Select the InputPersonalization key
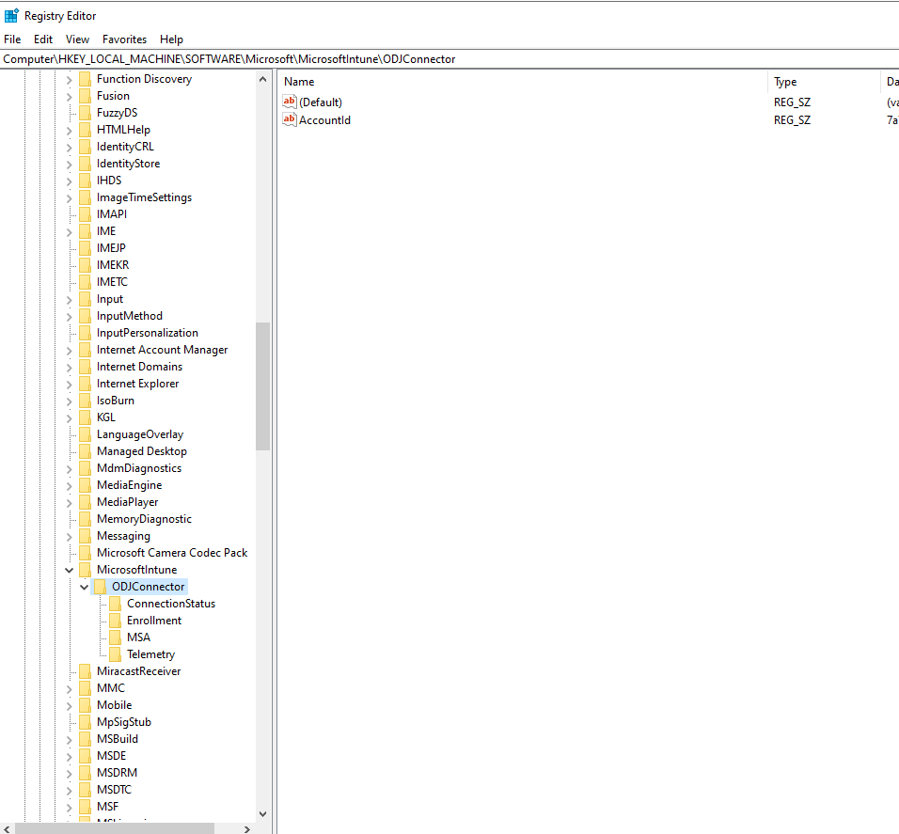The height and width of the screenshot is (834, 899). pyautogui.click(x=148, y=333)
